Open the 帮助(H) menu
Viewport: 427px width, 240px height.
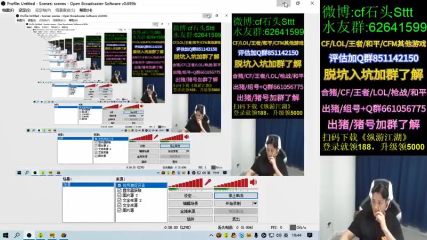click(x=85, y=10)
